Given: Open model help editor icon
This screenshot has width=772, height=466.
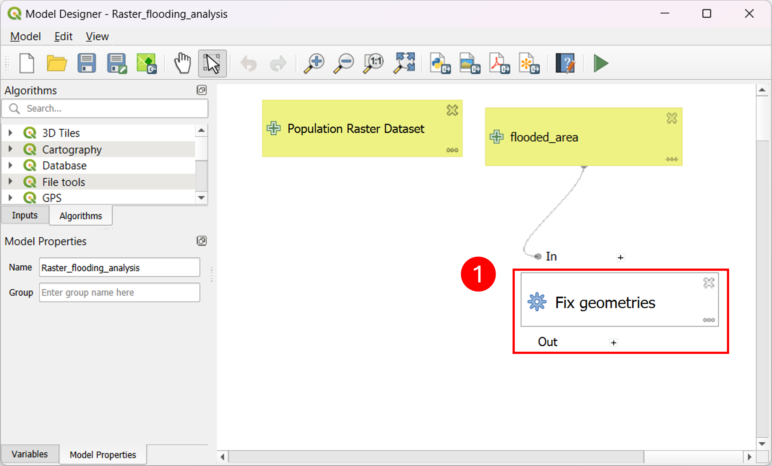Looking at the screenshot, I should (x=566, y=63).
